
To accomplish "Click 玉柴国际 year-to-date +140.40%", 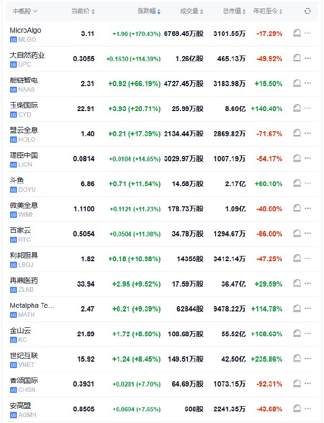I will coord(266,109).
